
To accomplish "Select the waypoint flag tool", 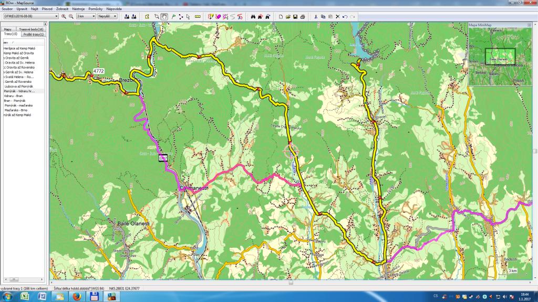I will tap(173, 16).
